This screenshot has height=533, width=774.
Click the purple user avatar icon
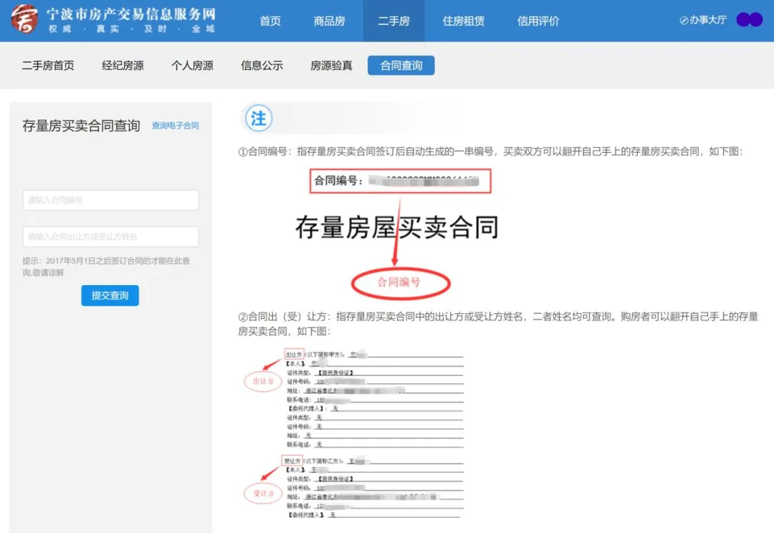pos(750,20)
